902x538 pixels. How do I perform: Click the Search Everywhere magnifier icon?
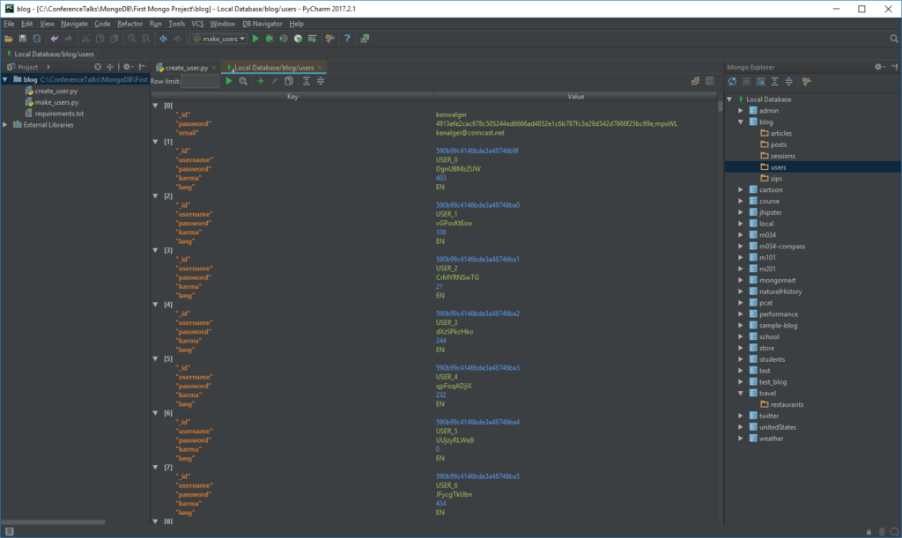(894, 39)
